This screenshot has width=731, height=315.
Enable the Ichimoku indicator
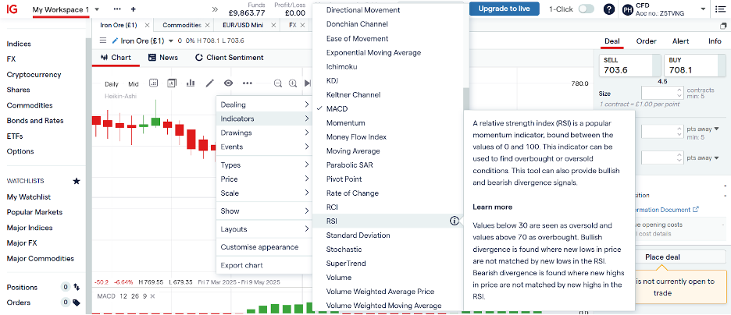tap(342, 66)
